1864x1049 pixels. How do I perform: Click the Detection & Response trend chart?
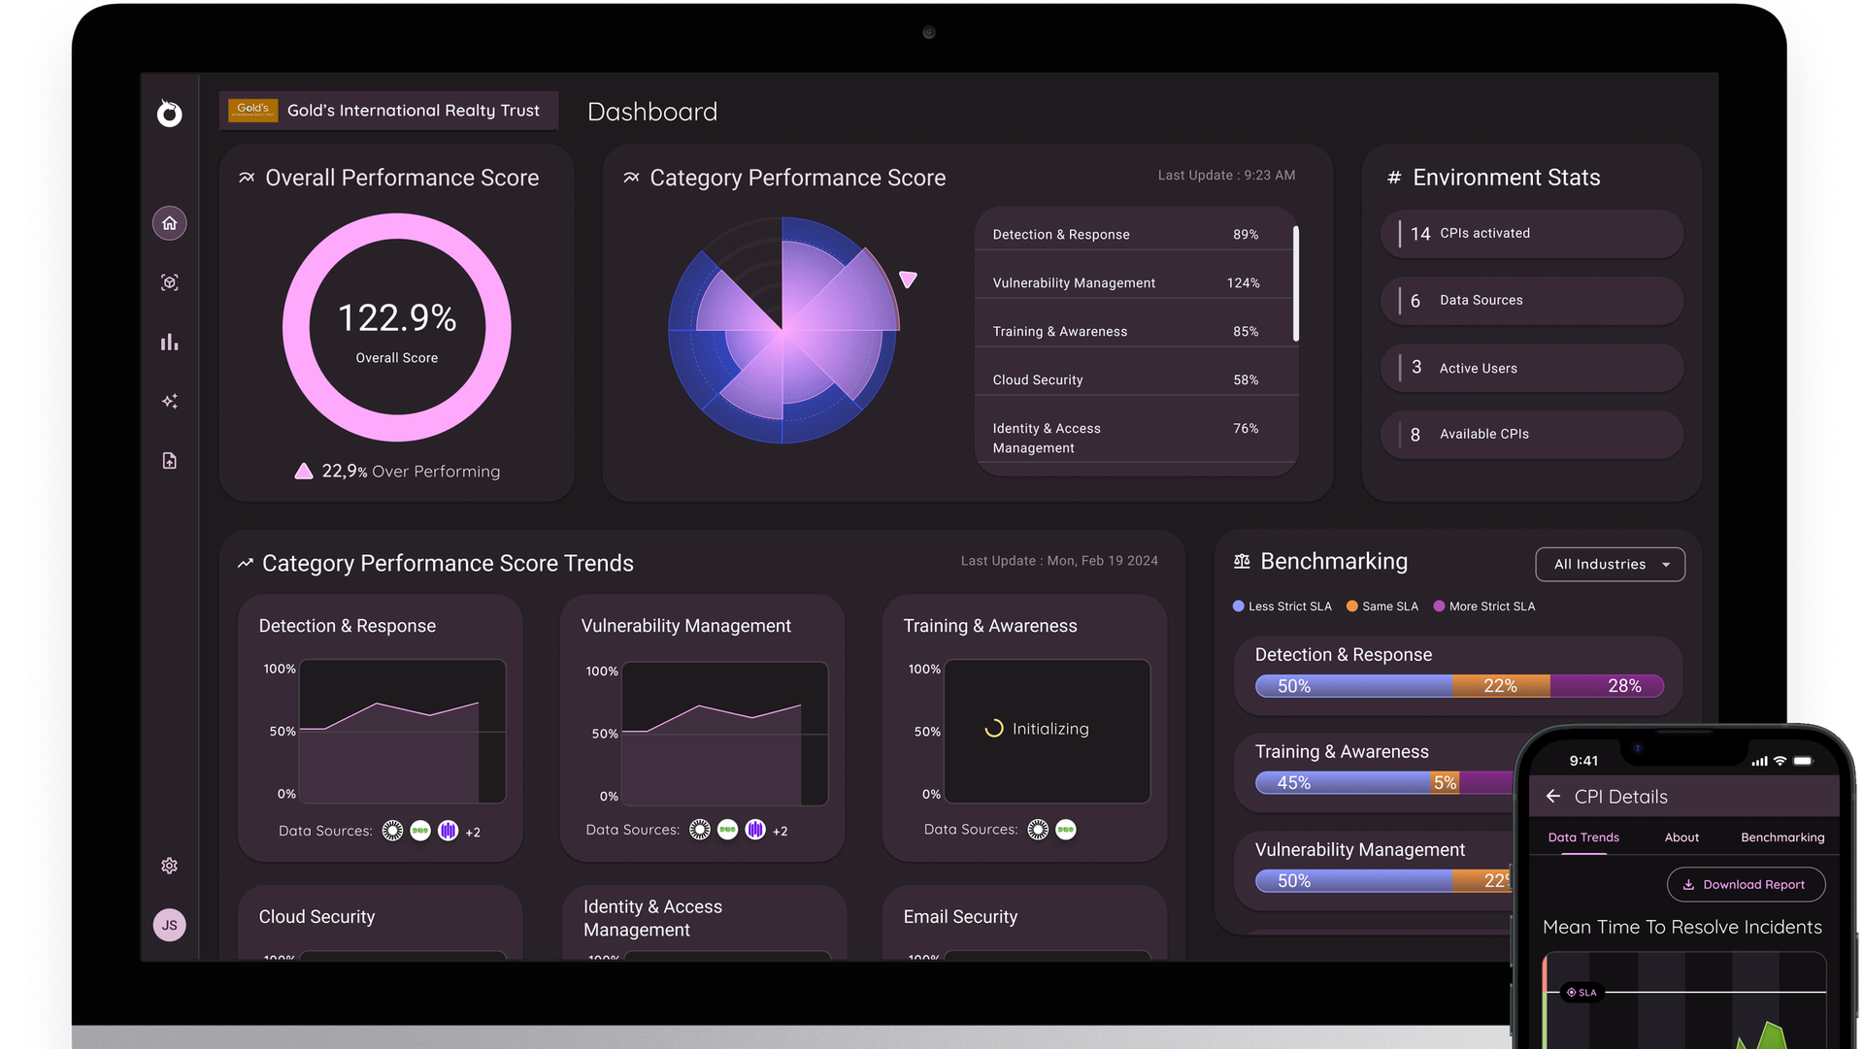[402, 732]
